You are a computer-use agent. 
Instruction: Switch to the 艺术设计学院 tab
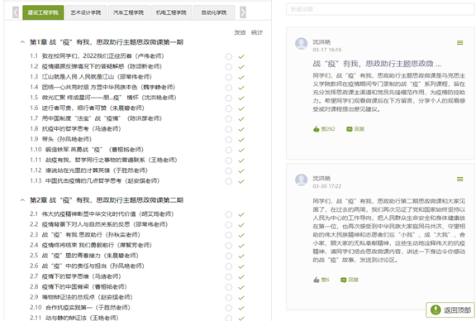coord(86,12)
